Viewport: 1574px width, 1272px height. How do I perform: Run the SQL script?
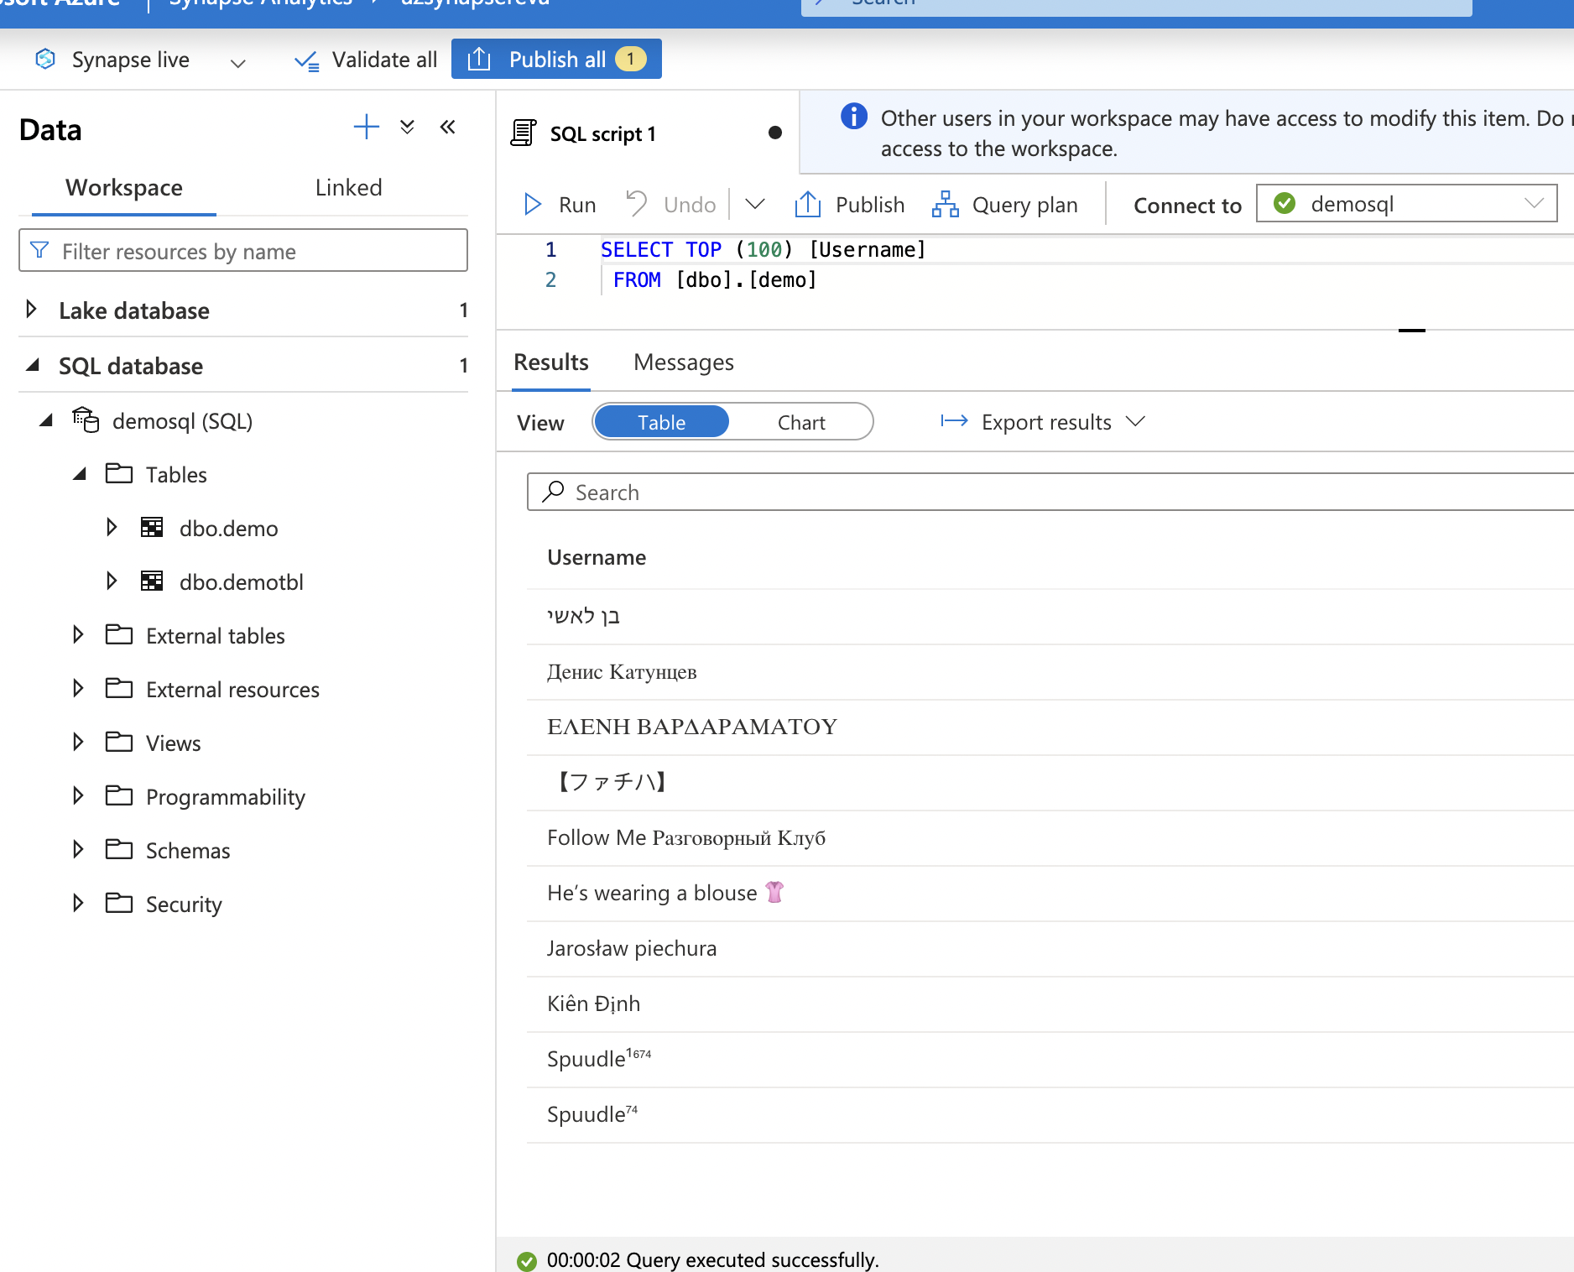click(560, 205)
